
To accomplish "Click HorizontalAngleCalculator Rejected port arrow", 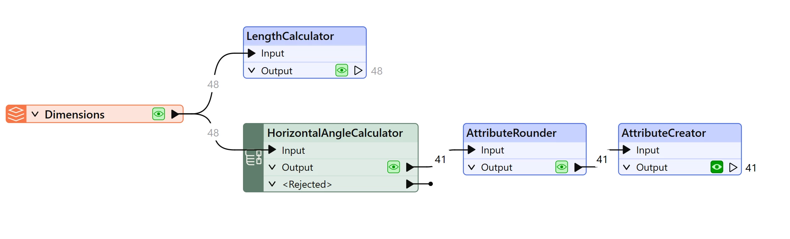I will click(x=410, y=184).
